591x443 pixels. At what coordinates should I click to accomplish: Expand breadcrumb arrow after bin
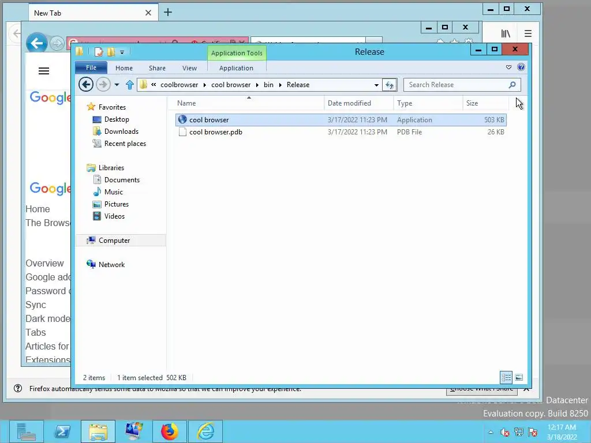280,85
